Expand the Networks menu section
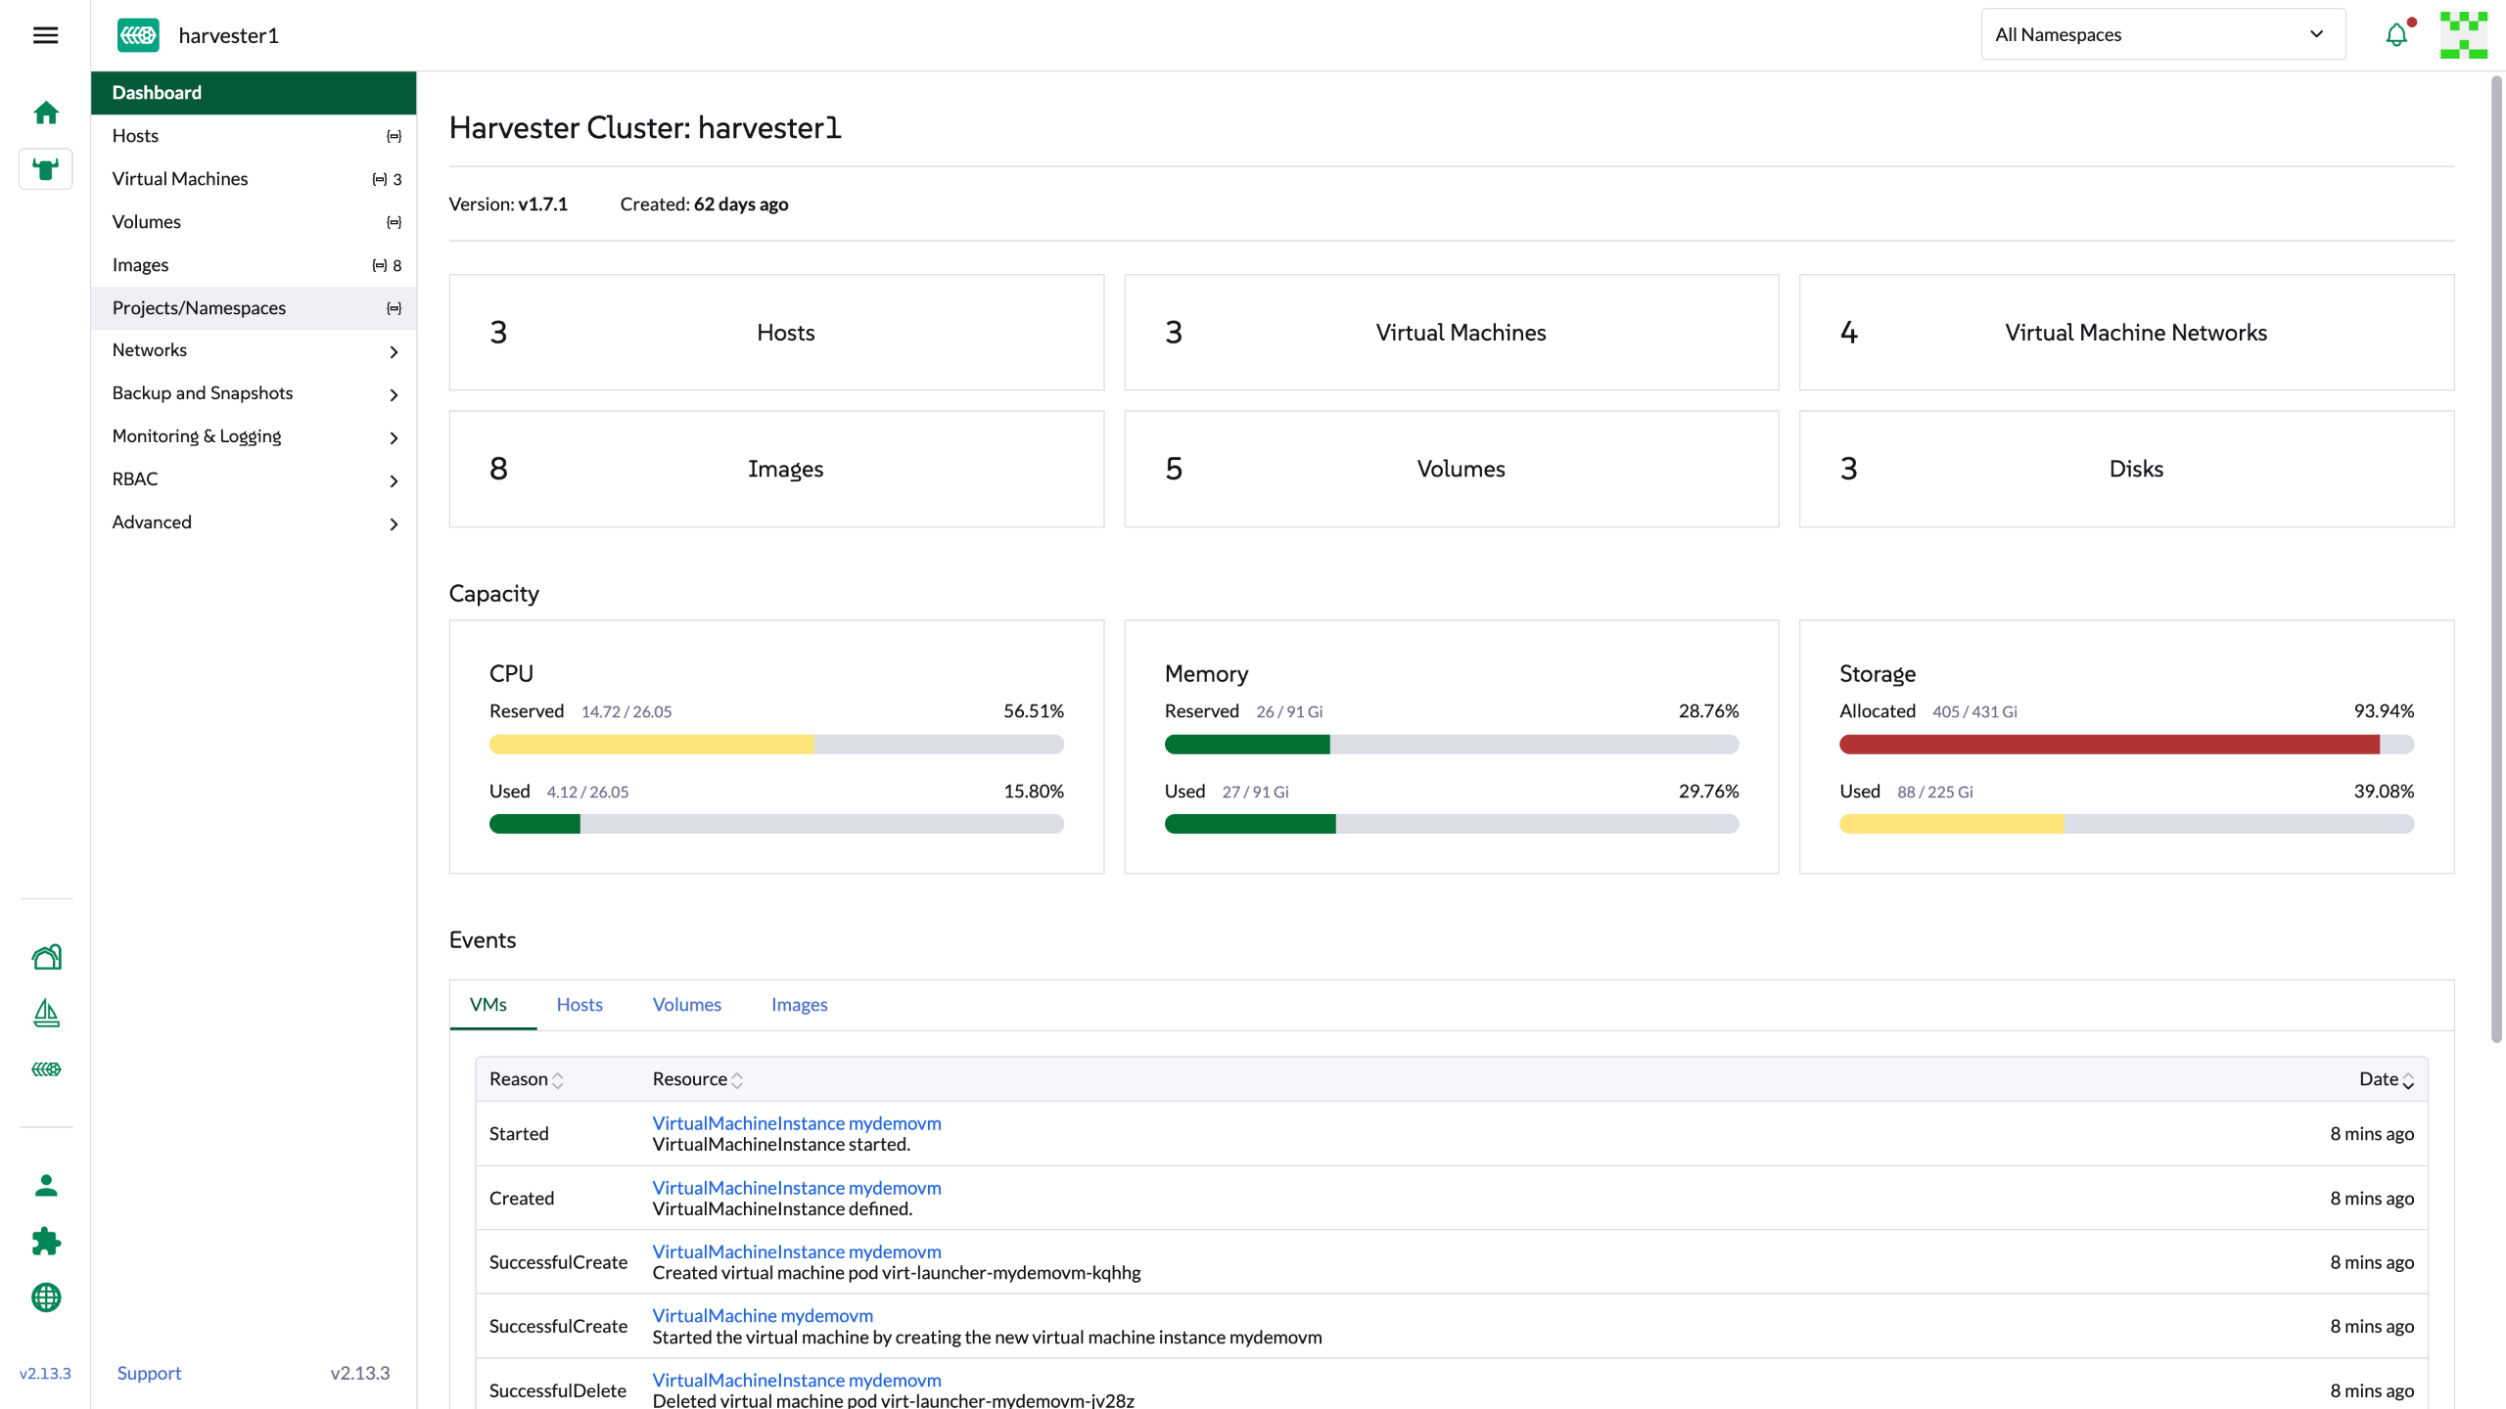This screenshot has width=2506, height=1409. (254, 350)
